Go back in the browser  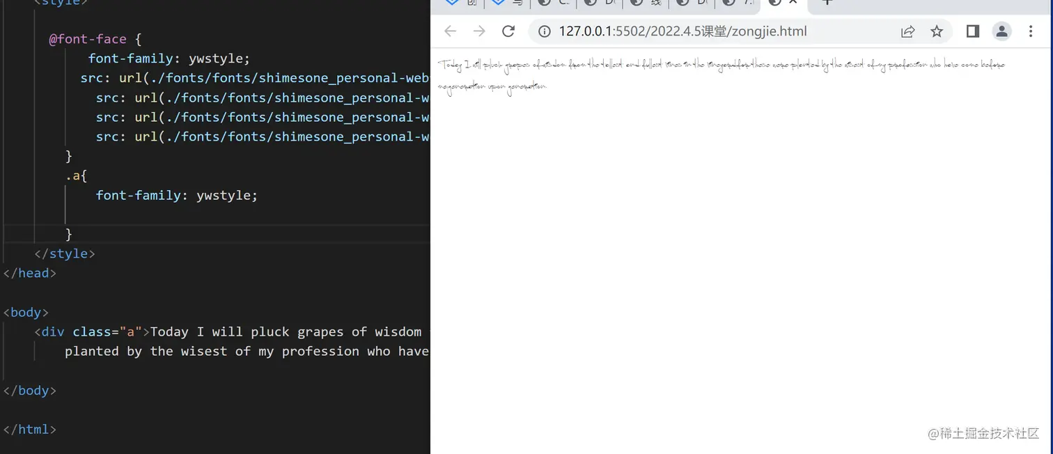pyautogui.click(x=451, y=31)
